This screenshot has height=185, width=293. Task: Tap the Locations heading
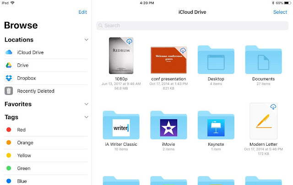tap(19, 40)
